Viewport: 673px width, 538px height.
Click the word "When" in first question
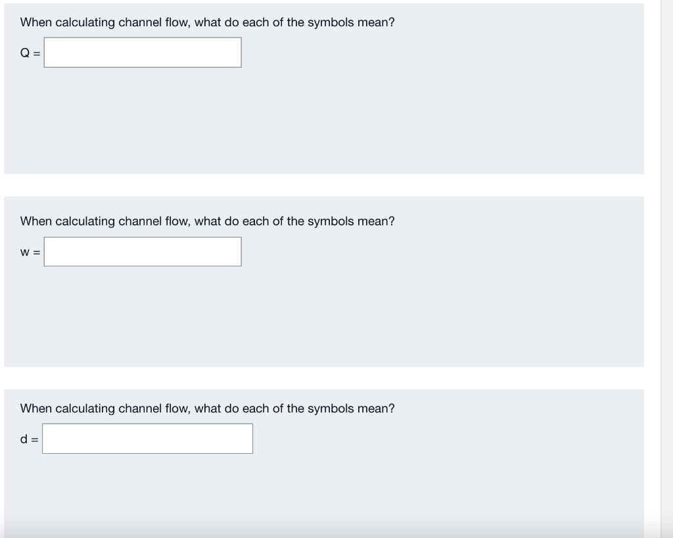point(36,22)
